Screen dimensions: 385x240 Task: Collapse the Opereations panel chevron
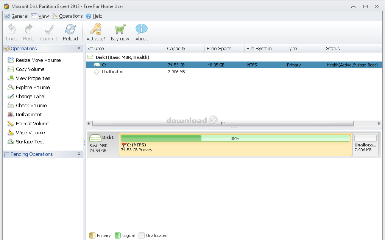79,48
